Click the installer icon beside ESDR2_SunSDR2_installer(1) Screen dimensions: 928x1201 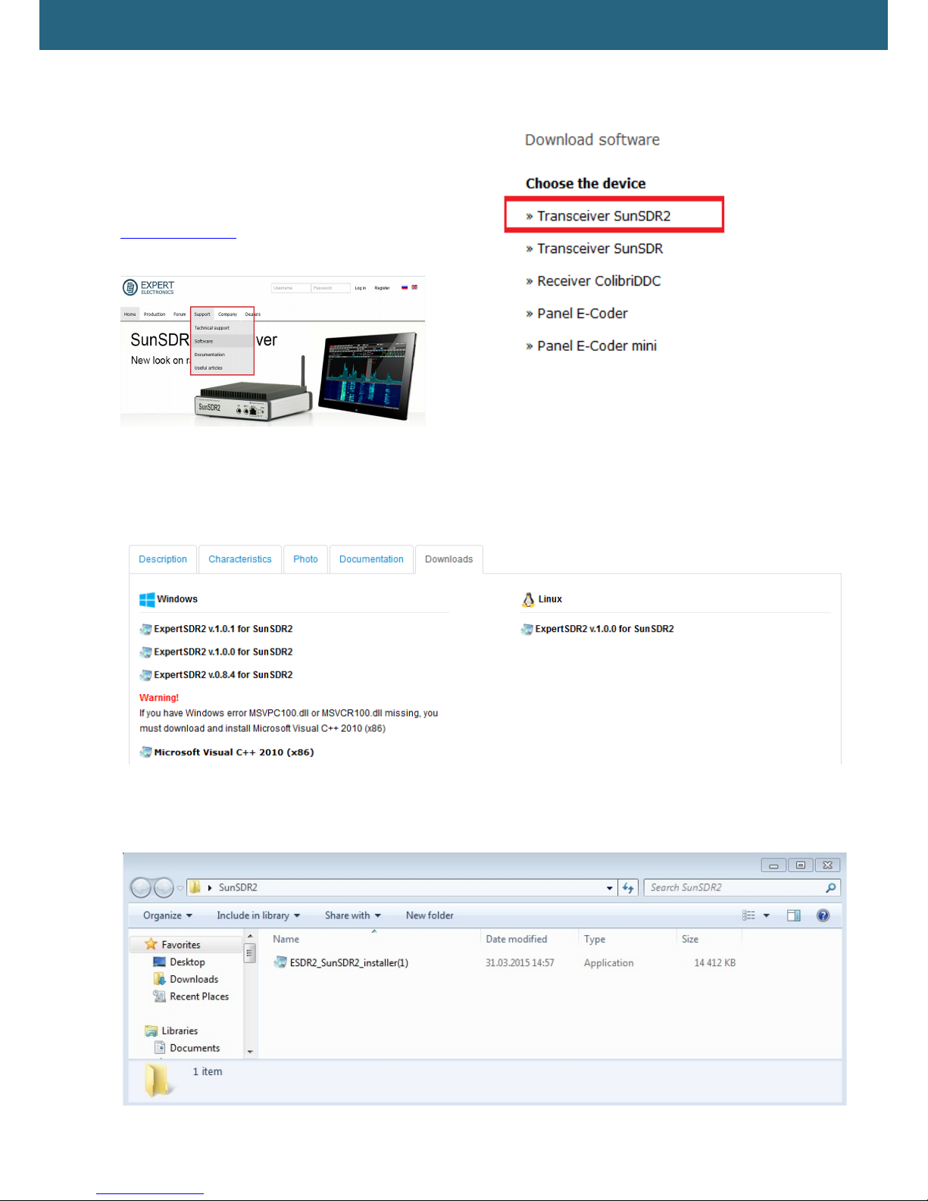click(x=280, y=962)
